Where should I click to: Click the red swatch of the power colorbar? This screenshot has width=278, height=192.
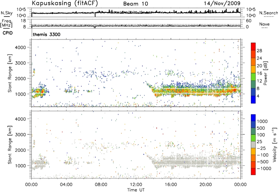[253, 46]
